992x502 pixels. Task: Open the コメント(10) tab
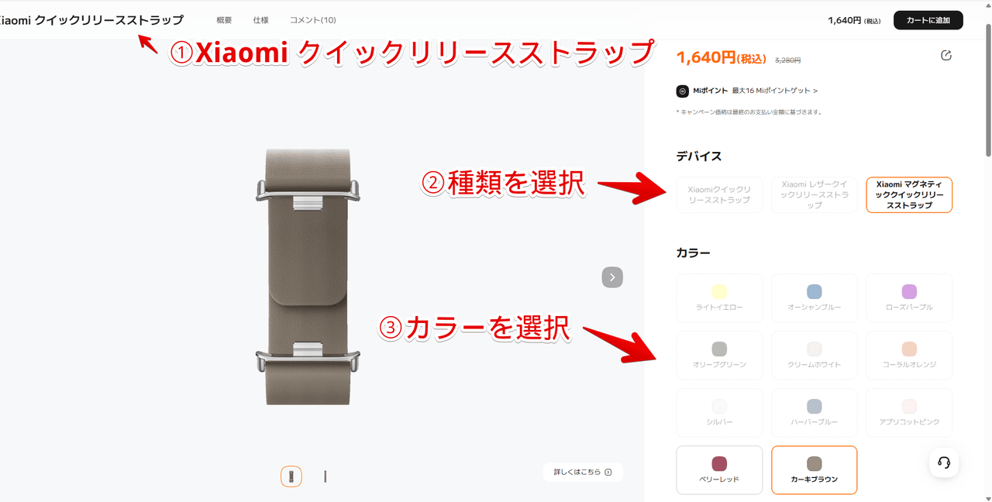[313, 20]
